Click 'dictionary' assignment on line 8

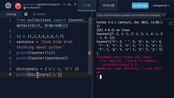tap(27, 69)
